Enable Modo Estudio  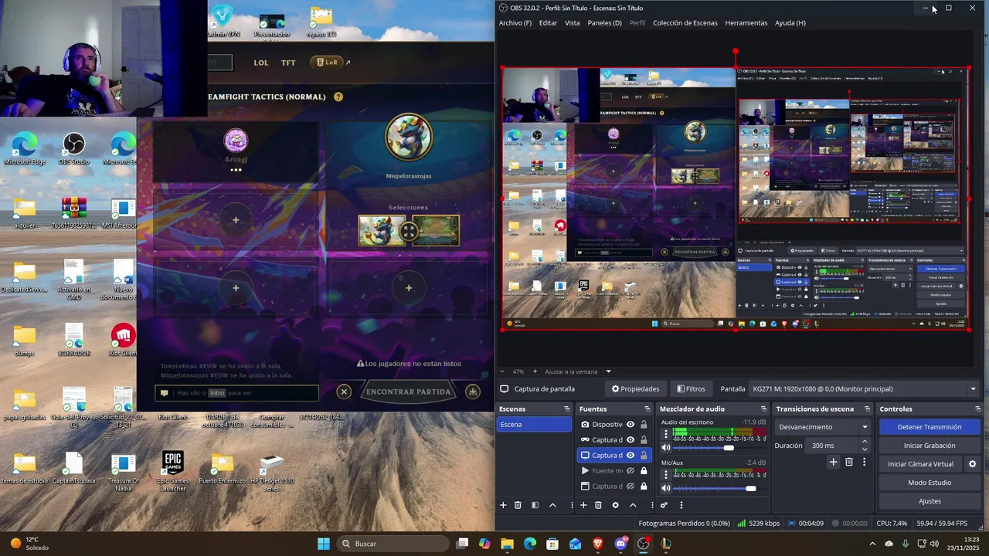coord(930,483)
